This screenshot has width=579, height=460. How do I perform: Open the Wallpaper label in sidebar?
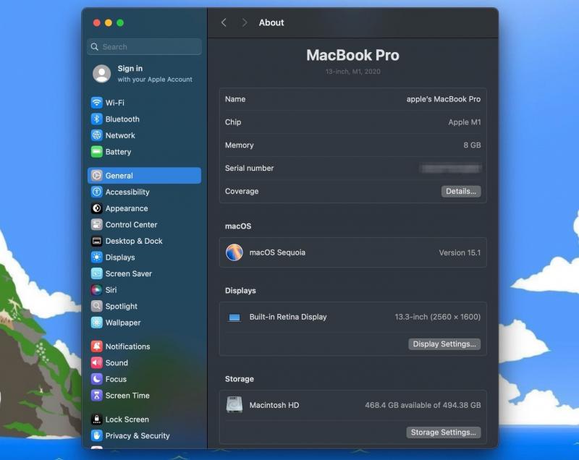[x=123, y=323]
